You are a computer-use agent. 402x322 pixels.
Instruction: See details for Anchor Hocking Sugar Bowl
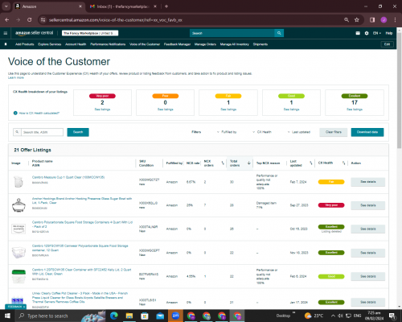(368, 205)
